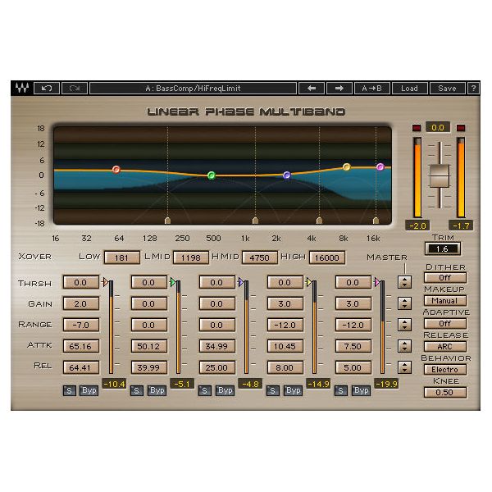The image size is (492, 492).
Task: Go to next preset with right arrow
Action: pos(339,89)
